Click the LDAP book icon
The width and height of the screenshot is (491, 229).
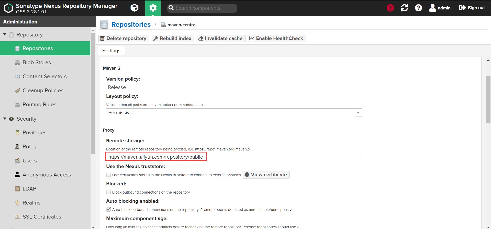tap(17, 189)
